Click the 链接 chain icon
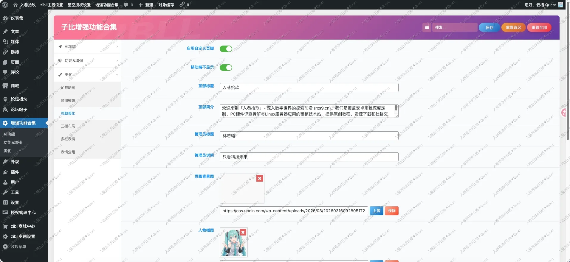 tap(5, 52)
